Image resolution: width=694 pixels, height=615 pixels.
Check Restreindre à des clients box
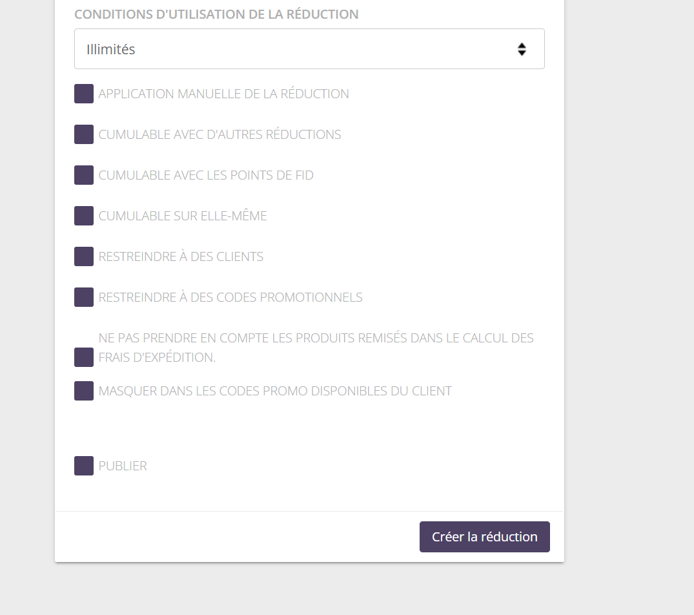point(84,256)
